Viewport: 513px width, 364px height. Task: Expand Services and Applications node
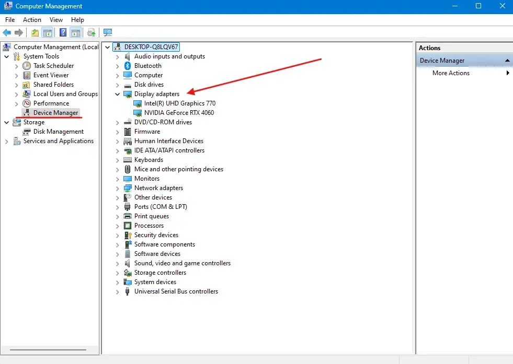pyautogui.click(x=7, y=141)
